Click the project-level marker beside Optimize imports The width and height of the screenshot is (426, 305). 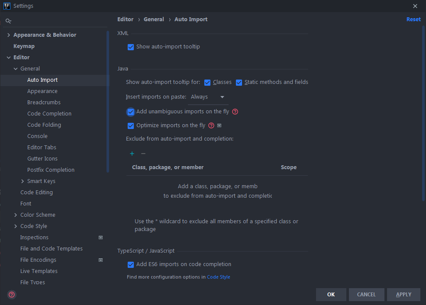(219, 125)
